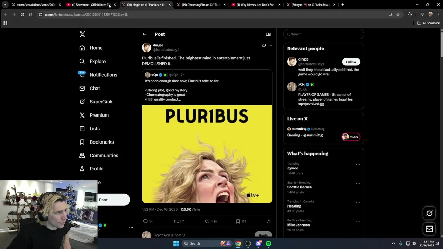Viewport: 443px width, 249px height.
Task: Open the Zywoo trending topic
Action: (x=293, y=168)
